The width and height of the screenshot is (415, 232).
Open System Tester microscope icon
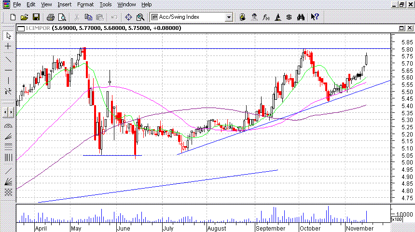[x=277, y=17]
